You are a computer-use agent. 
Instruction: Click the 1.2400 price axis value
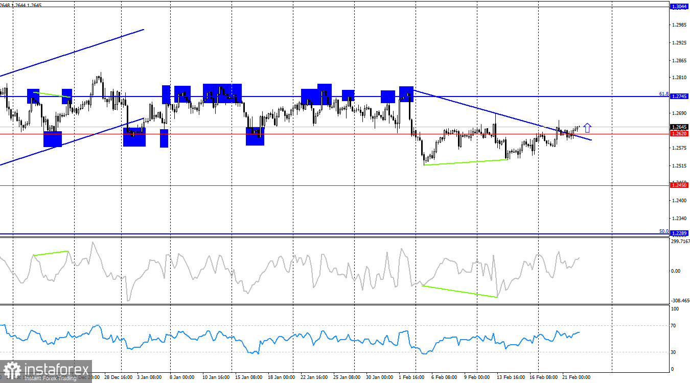tap(679, 201)
